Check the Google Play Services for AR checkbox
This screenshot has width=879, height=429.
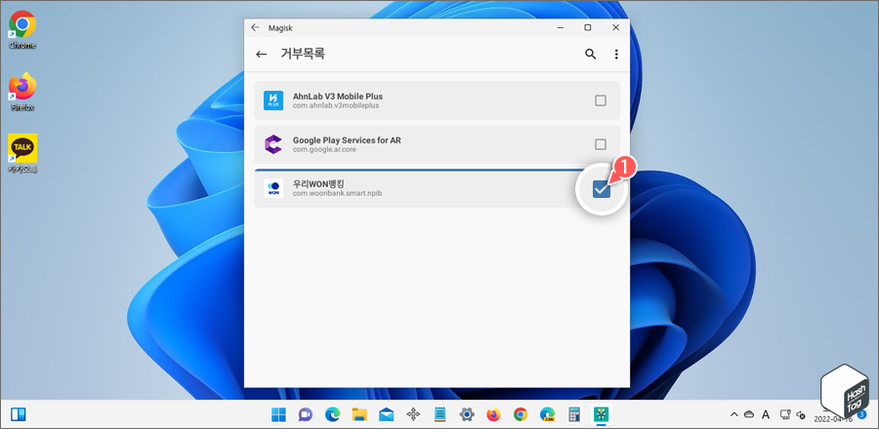click(601, 144)
